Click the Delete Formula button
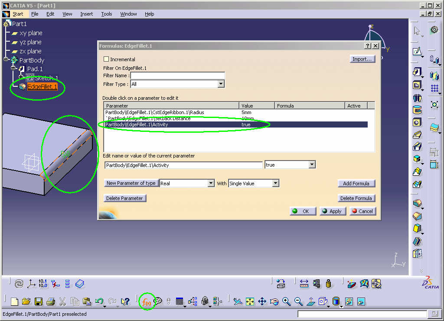 point(356,198)
